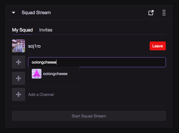The height and width of the screenshot is (133, 179).
Task: Pop out the Squad Stream panel
Action: (x=151, y=13)
